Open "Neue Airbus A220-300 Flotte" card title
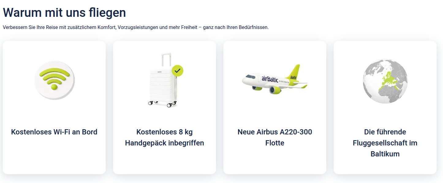 click(275, 137)
